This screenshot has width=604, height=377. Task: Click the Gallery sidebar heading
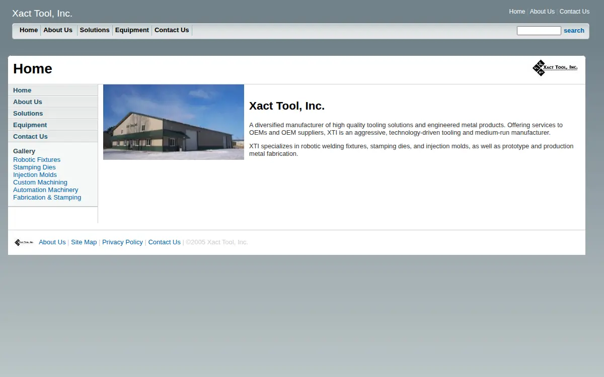click(24, 151)
